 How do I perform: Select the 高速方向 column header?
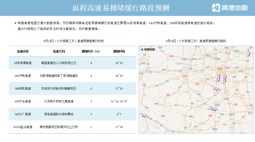[x=59, y=51]
